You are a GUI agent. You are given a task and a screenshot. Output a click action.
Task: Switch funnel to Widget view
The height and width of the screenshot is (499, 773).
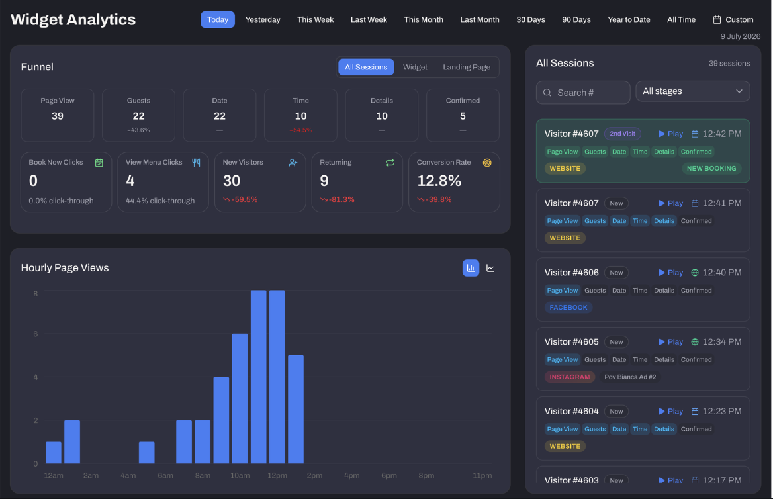click(415, 67)
